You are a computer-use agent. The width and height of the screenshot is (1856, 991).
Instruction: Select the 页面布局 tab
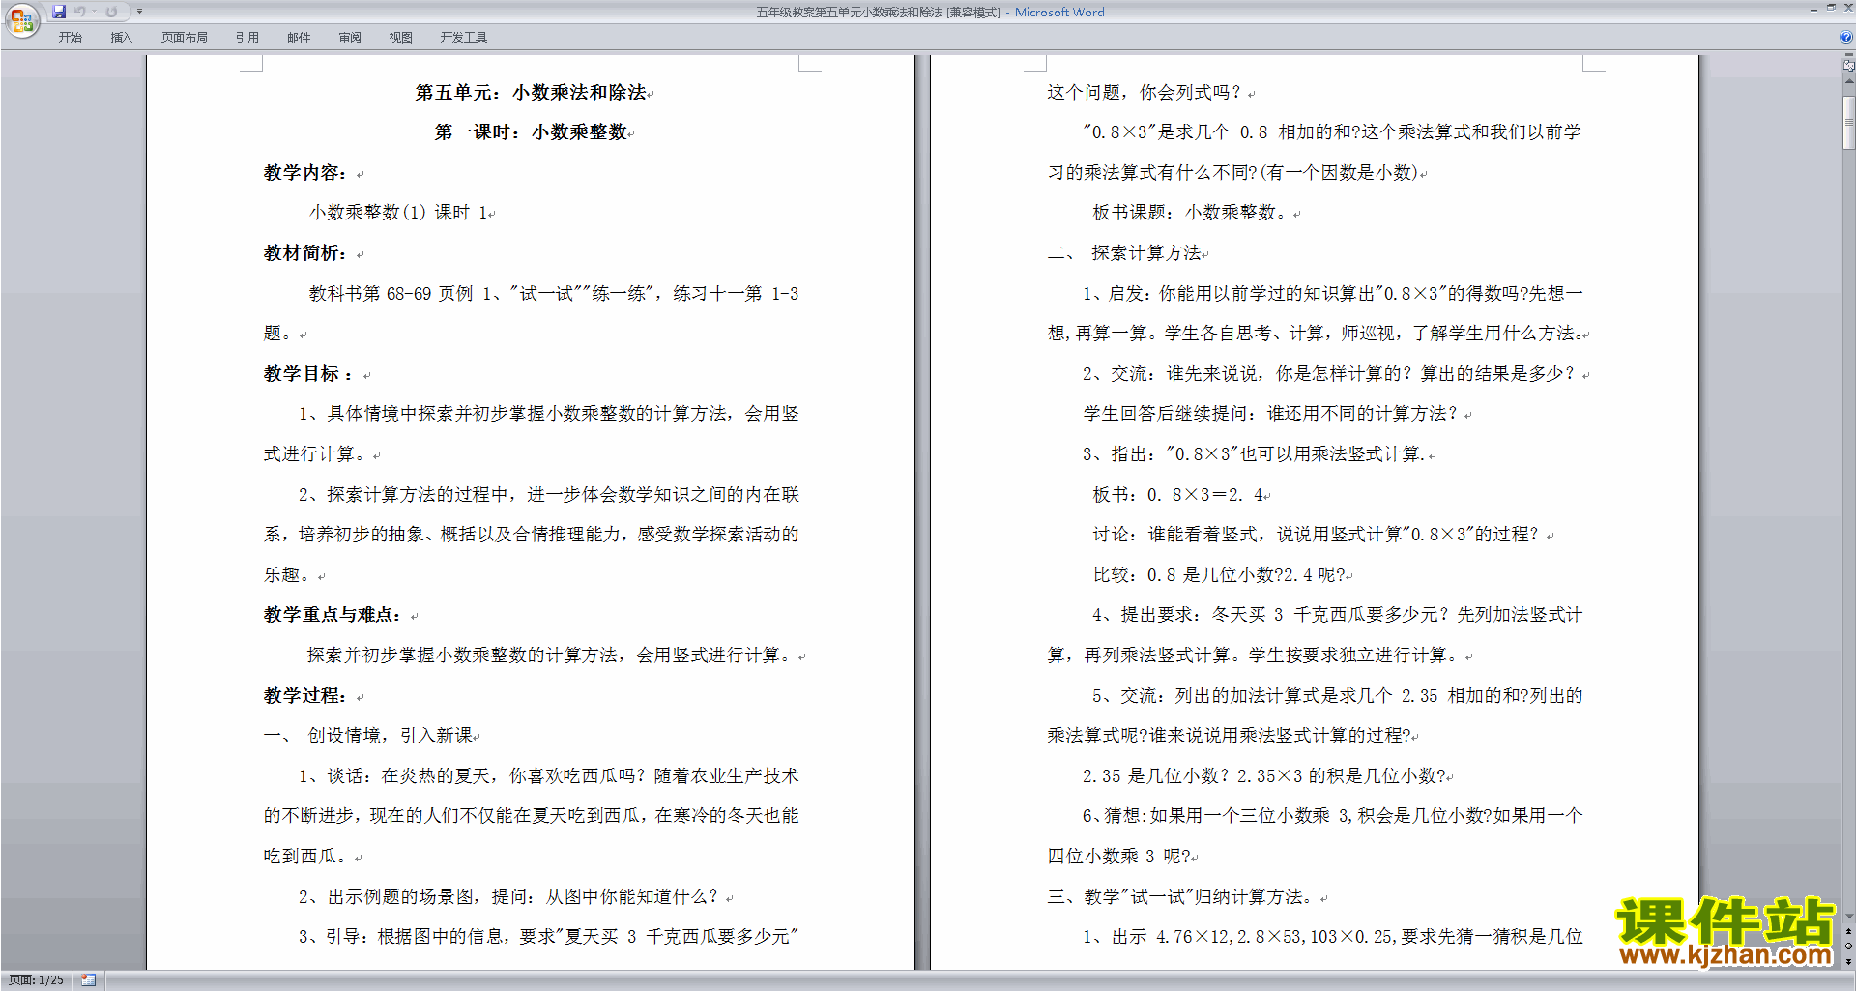coord(185,37)
